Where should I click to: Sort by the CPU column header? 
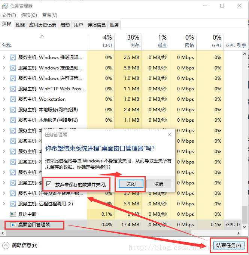click(101, 42)
